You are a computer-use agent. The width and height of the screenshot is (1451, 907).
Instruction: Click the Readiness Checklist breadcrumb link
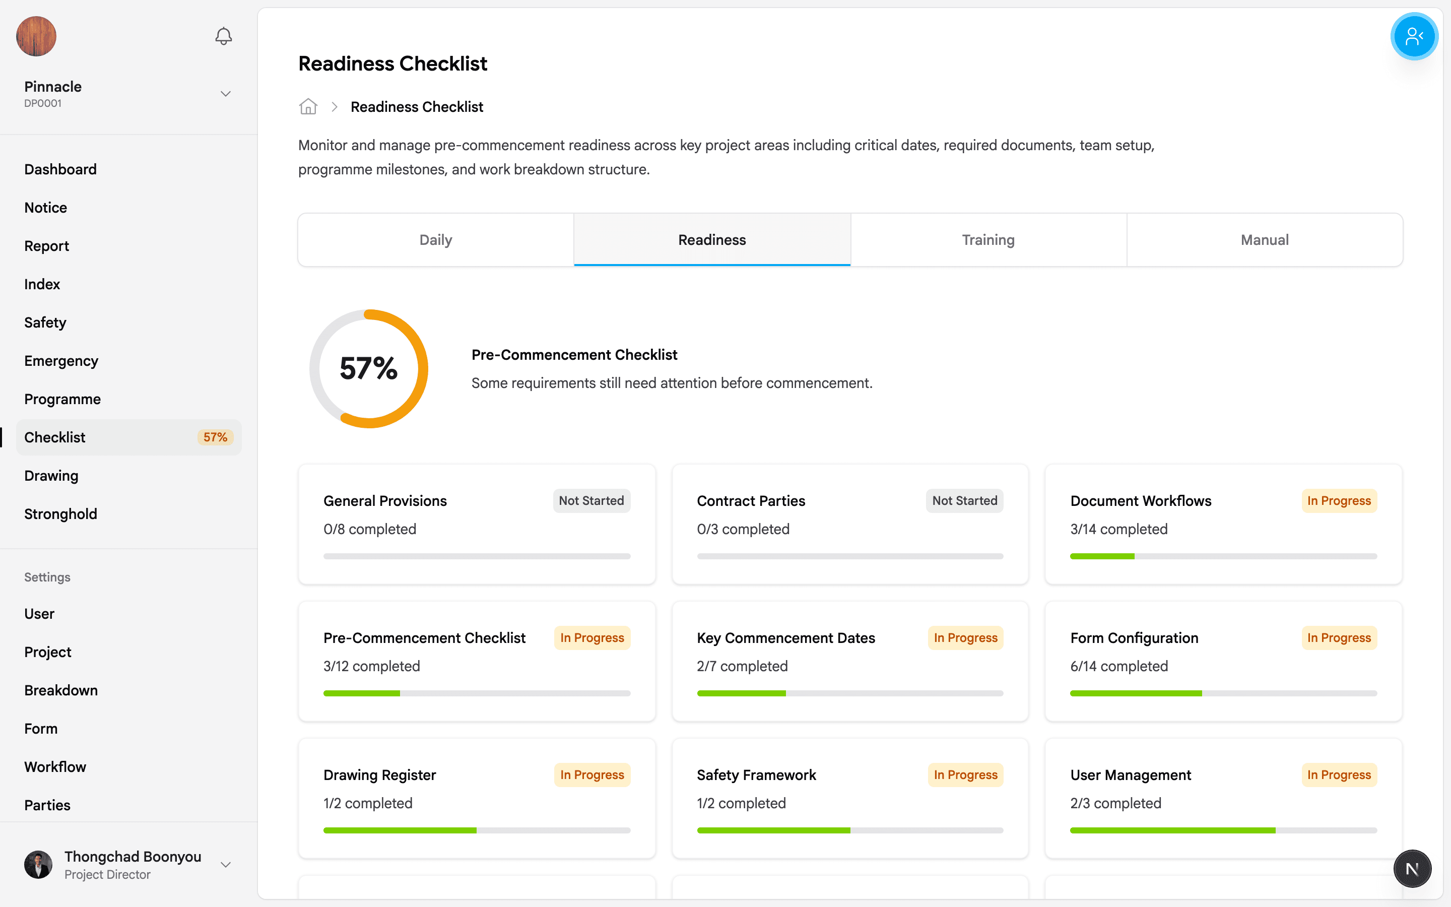point(417,106)
